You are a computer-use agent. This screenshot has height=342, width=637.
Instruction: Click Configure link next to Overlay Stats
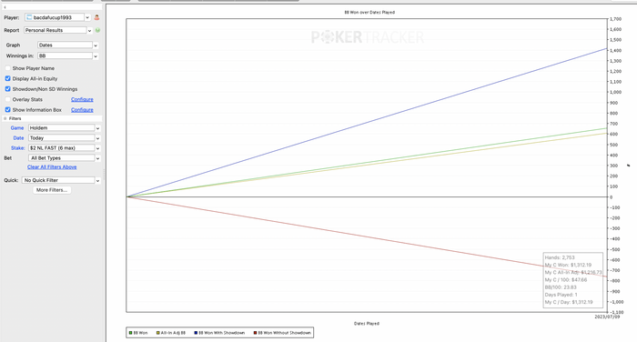click(82, 99)
